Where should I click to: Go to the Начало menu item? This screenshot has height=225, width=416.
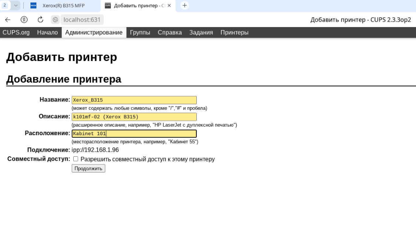tap(47, 32)
